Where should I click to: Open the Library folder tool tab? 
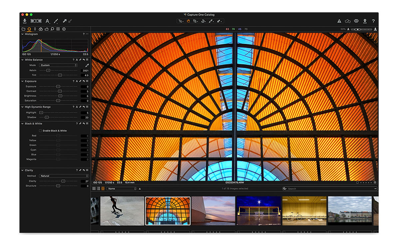[x=23, y=29]
